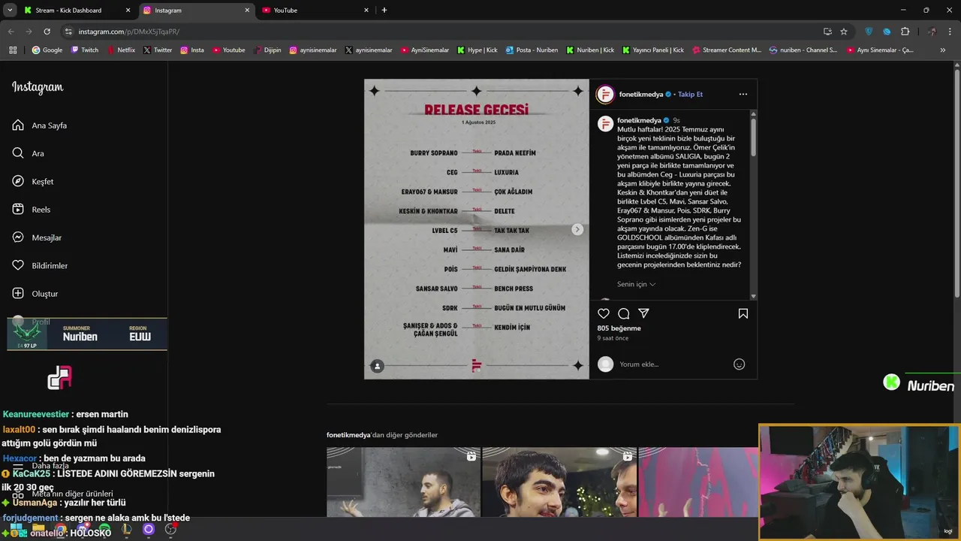Viewport: 961px width, 541px height.
Task: Open first related post thumbnail with man
Action: pos(403,482)
